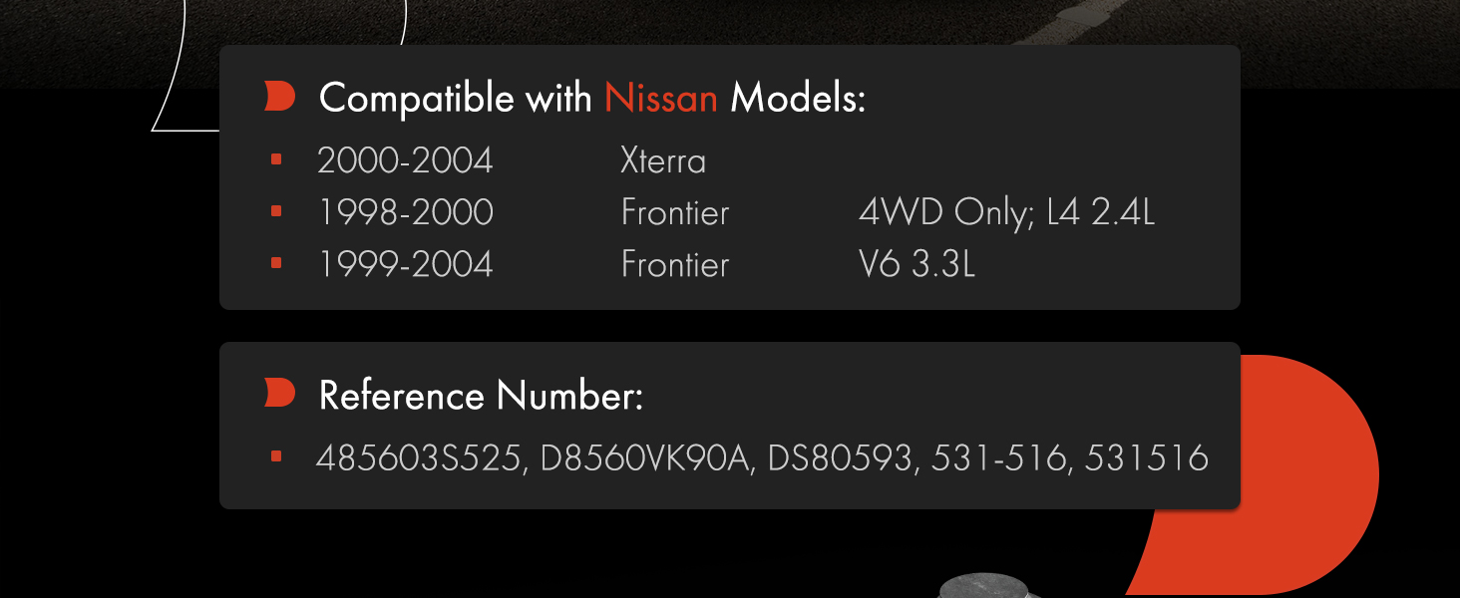
Task: Click the red word Nissan
Action: click(x=661, y=99)
